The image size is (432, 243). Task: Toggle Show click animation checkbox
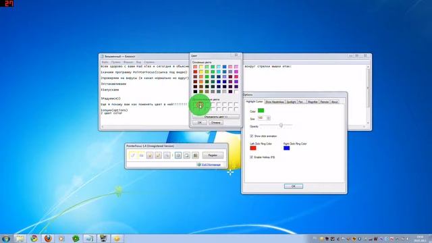(252, 136)
